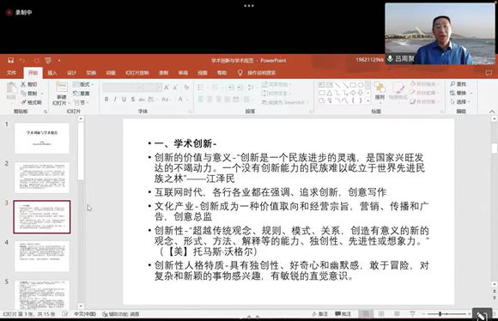
Task: Select the Format Painter (格式刷) tool
Action: click(31, 102)
